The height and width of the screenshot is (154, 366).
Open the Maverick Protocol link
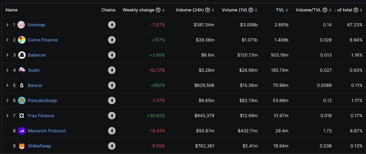[x=47, y=131]
